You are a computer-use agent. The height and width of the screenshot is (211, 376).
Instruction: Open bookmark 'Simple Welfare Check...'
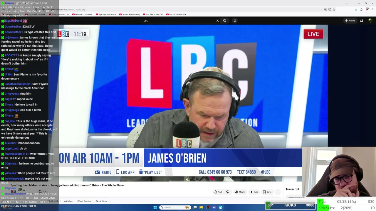[36, 14]
